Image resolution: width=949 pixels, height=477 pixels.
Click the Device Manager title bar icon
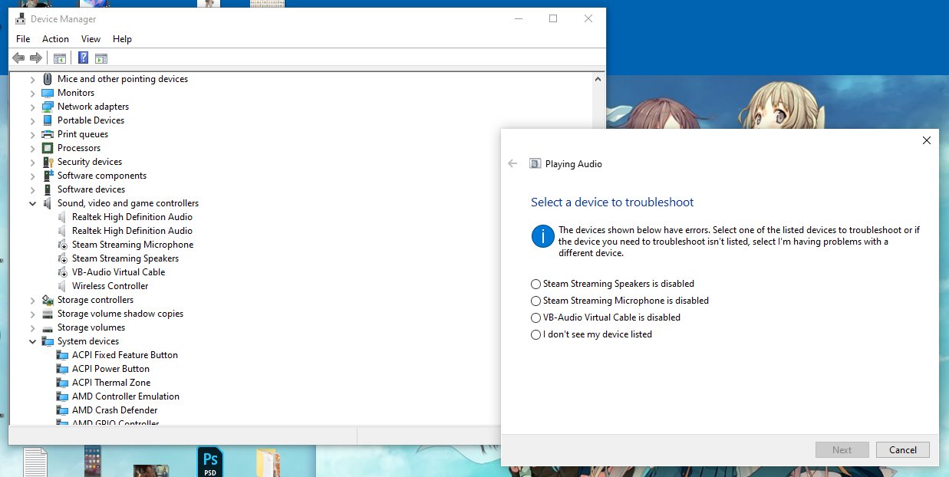pos(21,18)
